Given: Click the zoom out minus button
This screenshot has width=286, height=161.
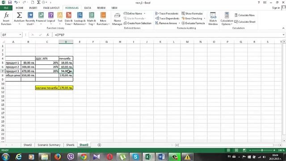Looking at the screenshot, I should pyautogui.click(x=250, y=150).
